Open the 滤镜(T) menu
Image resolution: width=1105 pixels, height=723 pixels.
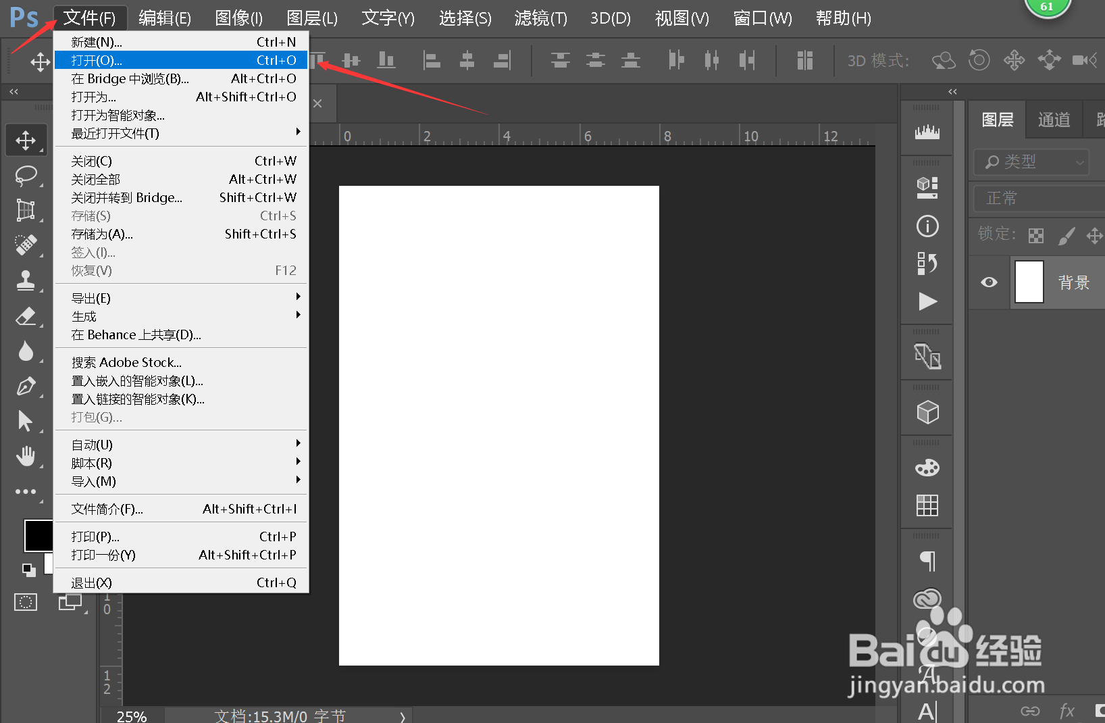click(539, 18)
